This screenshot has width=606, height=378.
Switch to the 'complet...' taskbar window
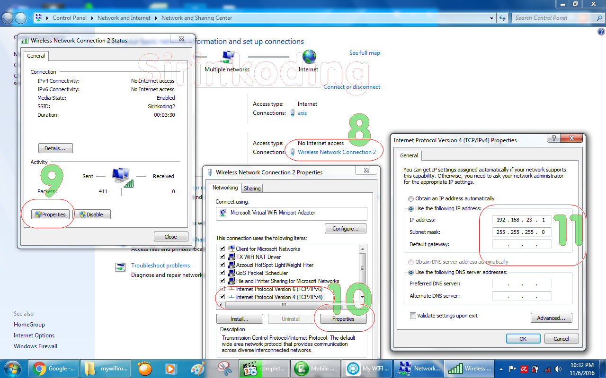click(264, 369)
